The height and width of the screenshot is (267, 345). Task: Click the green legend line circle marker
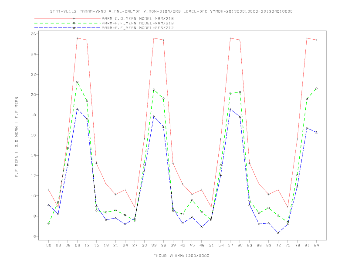pyautogui.click(x=74, y=23)
